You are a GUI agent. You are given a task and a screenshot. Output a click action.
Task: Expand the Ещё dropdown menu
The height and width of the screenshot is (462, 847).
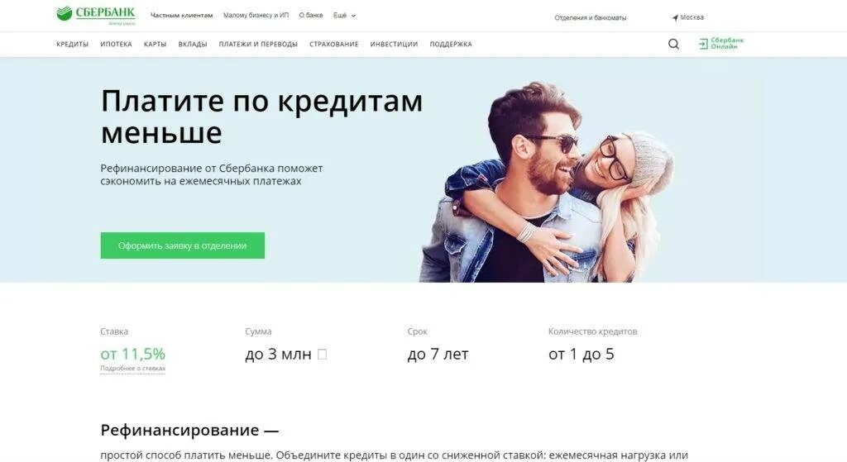click(x=345, y=16)
